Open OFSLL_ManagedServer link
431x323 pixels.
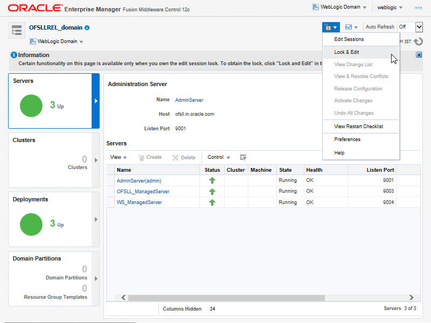point(143,192)
